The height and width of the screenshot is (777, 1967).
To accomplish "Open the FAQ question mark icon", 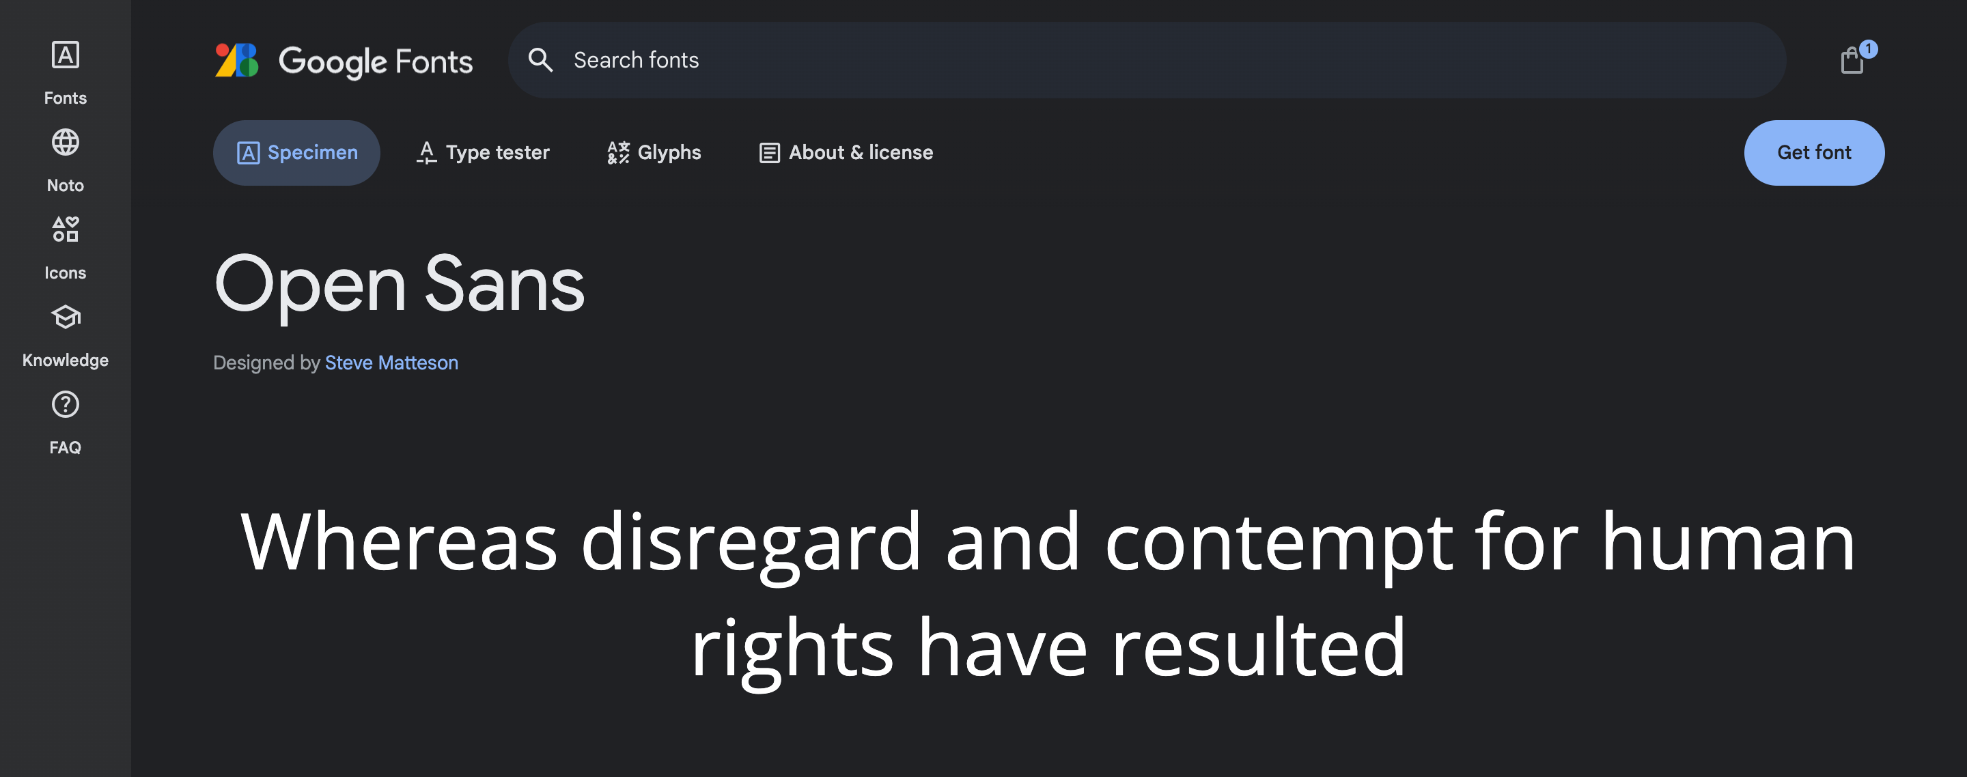I will tap(65, 404).
